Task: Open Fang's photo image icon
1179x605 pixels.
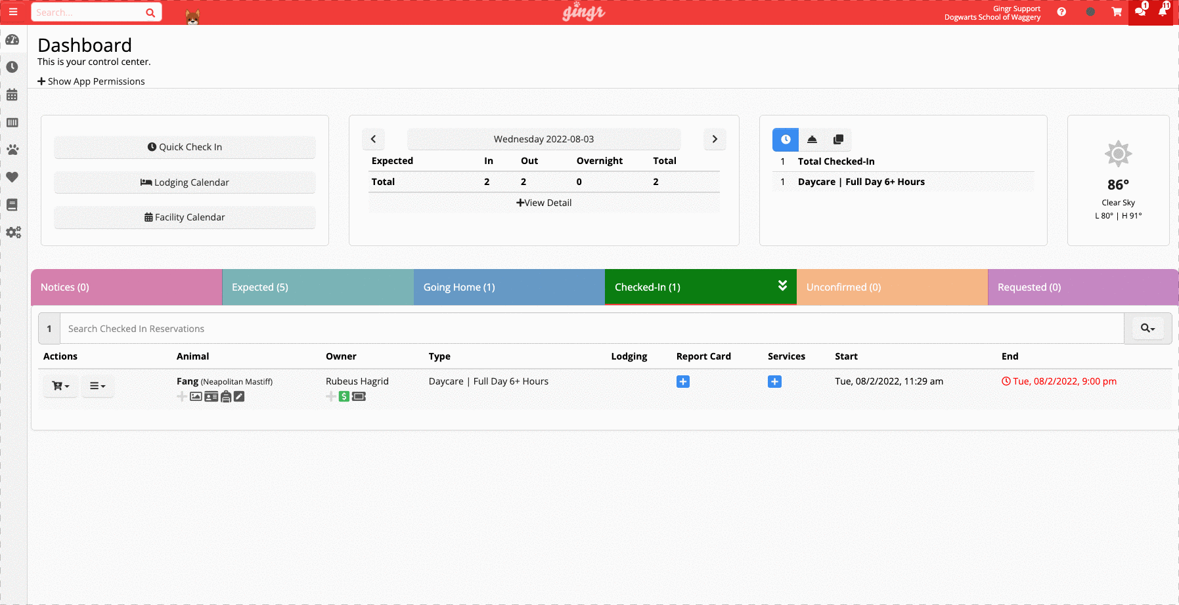Action: (x=196, y=396)
